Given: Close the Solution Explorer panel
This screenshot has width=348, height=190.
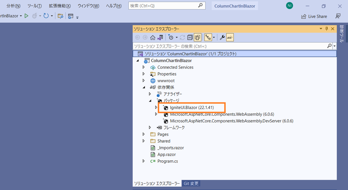Looking at the screenshot, I should [x=333, y=28].
